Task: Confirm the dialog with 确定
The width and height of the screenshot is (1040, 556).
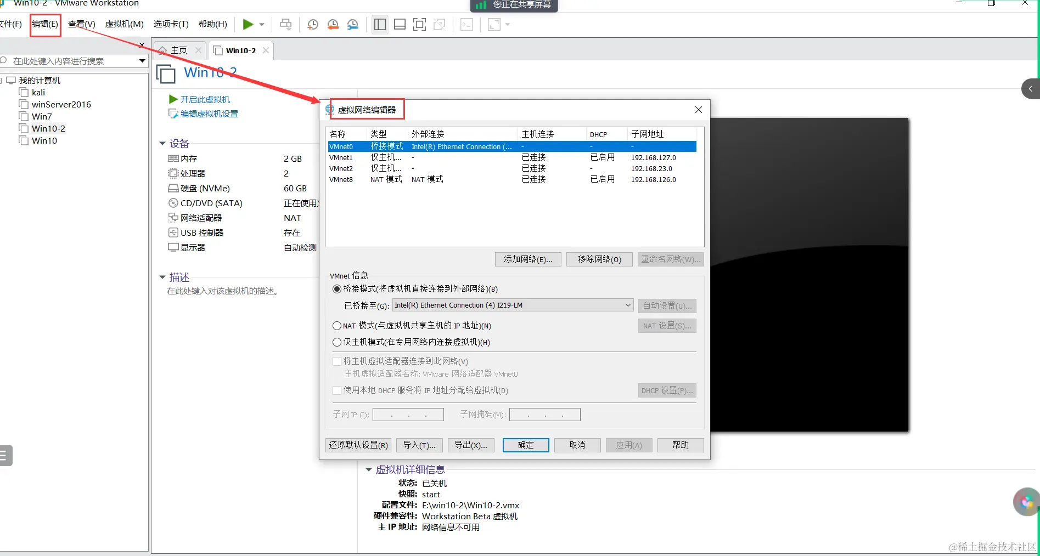Action: click(526, 445)
